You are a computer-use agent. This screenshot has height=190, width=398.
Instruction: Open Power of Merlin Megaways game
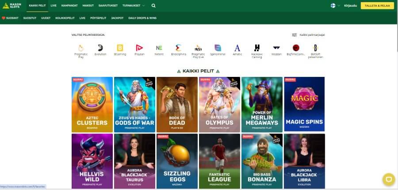(x=262, y=105)
